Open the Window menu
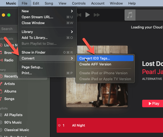This screenshot has width=163, height=137. point(116,3)
